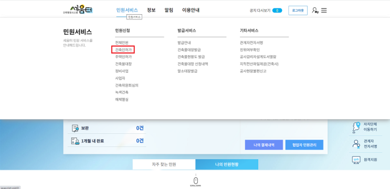Select 주택인허가 in the 민원신청 list
Image resolution: width=390 pixels, height=189 pixels.
[123, 57]
